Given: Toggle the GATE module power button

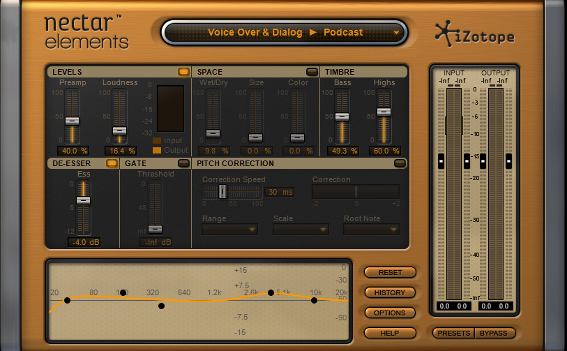Looking at the screenshot, I should click(x=183, y=163).
